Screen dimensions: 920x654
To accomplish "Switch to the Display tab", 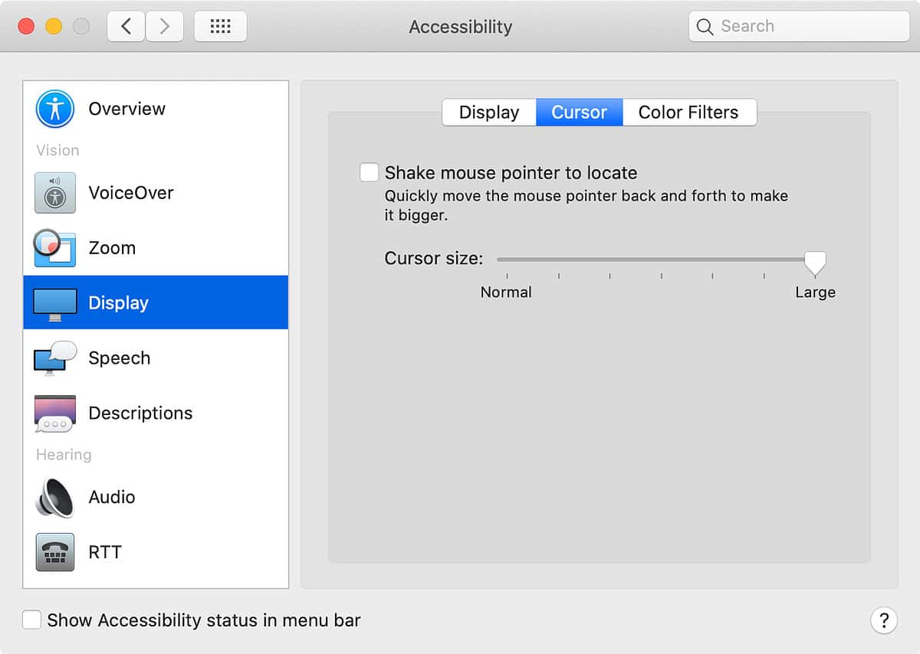I will [489, 113].
